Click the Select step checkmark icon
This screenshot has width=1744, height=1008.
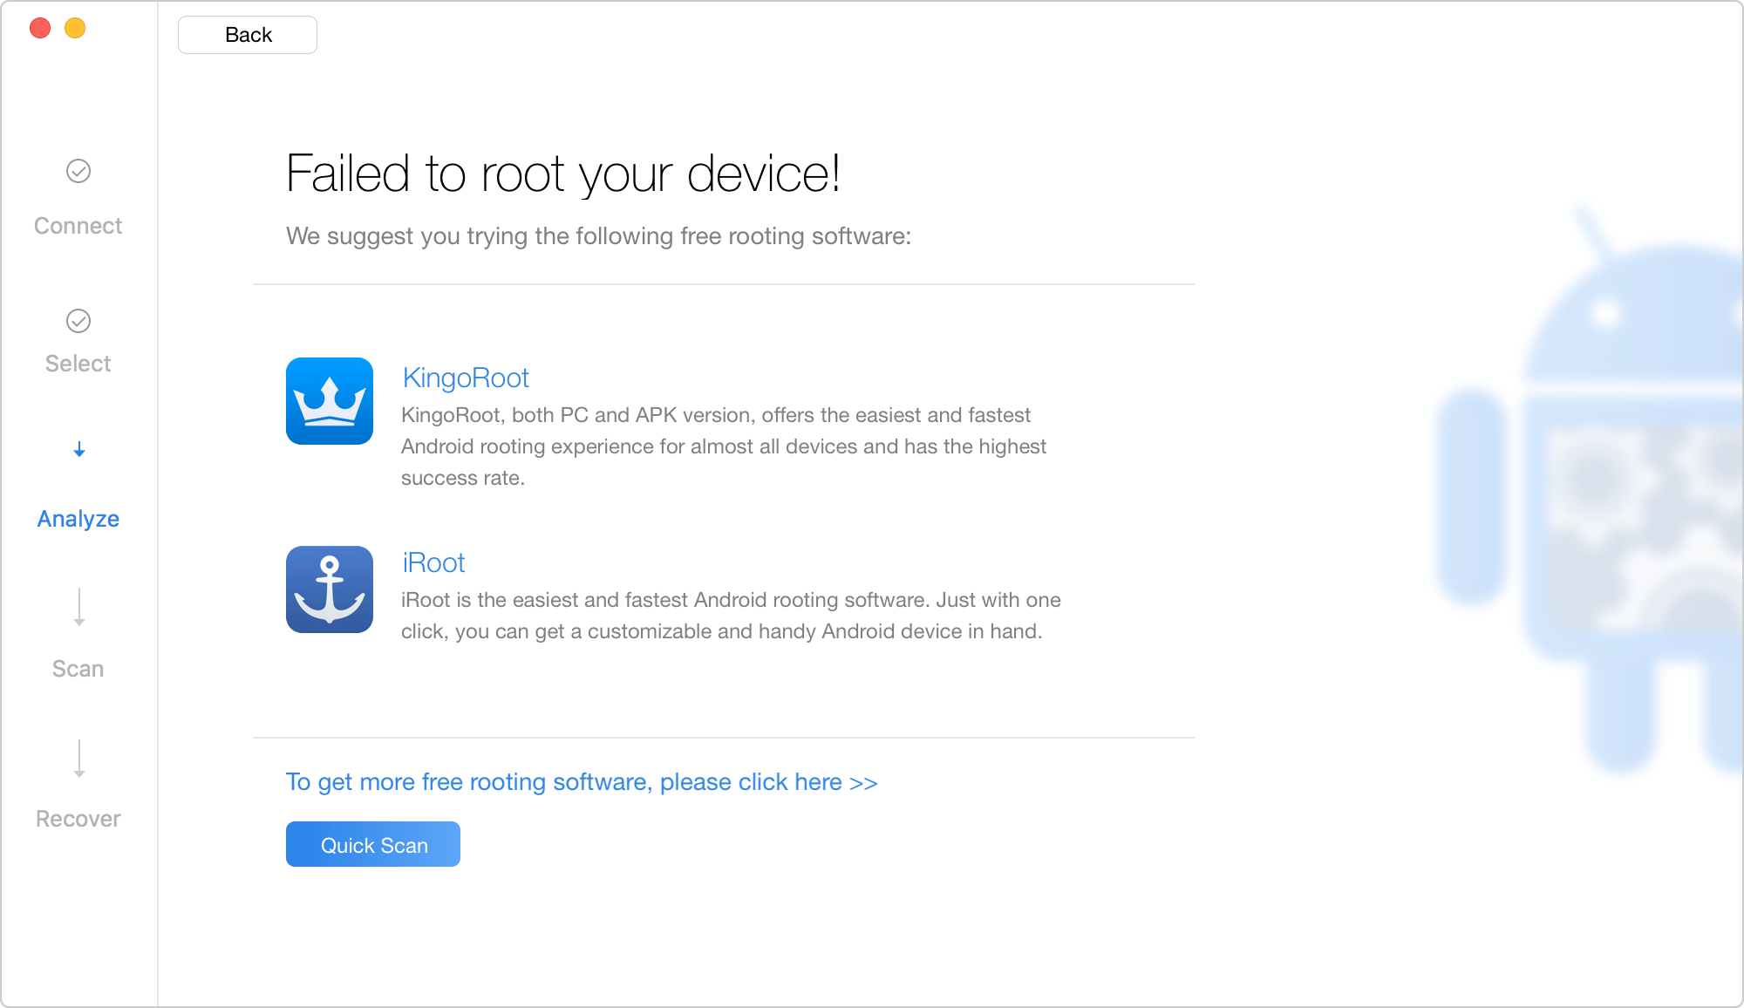(78, 321)
